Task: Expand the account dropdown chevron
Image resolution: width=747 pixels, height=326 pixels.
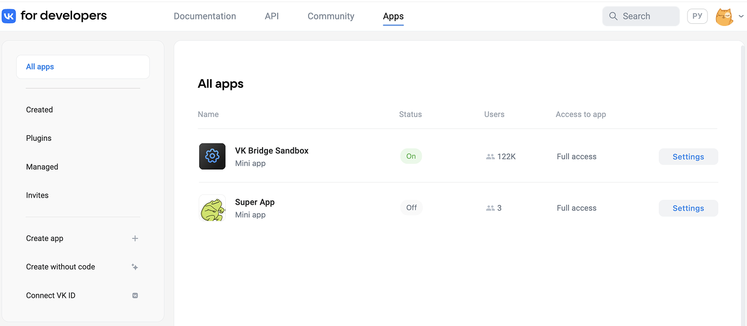Action: point(741,17)
